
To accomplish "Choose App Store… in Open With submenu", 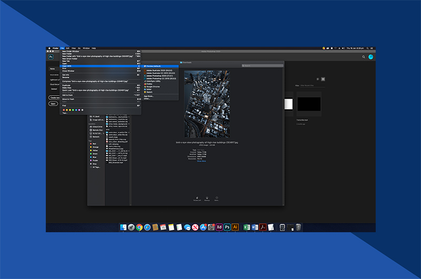I will coord(160,96).
